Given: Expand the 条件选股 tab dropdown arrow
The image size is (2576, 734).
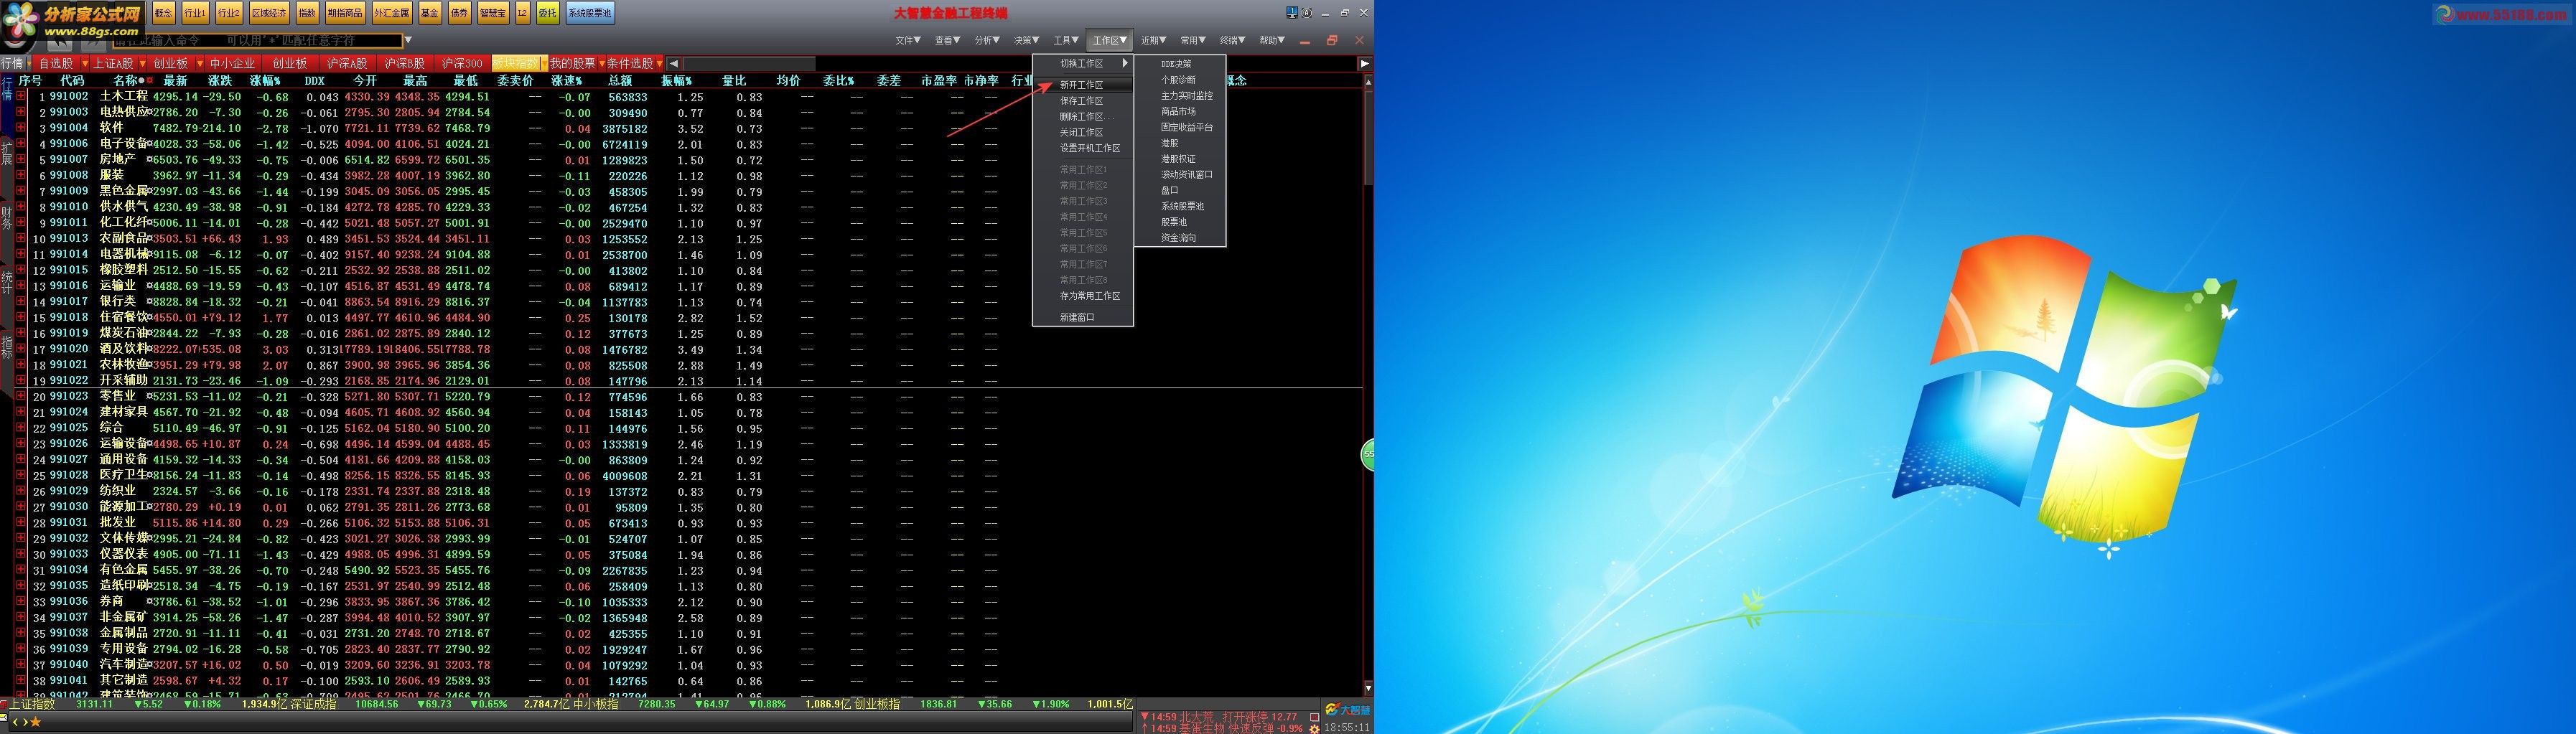Looking at the screenshot, I should (660, 64).
